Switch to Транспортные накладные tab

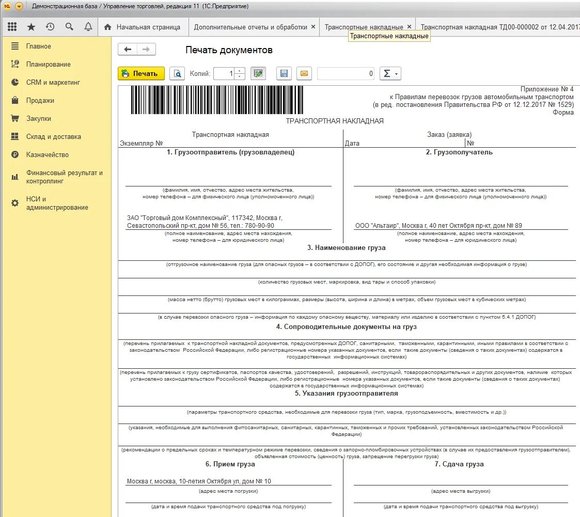(x=364, y=27)
